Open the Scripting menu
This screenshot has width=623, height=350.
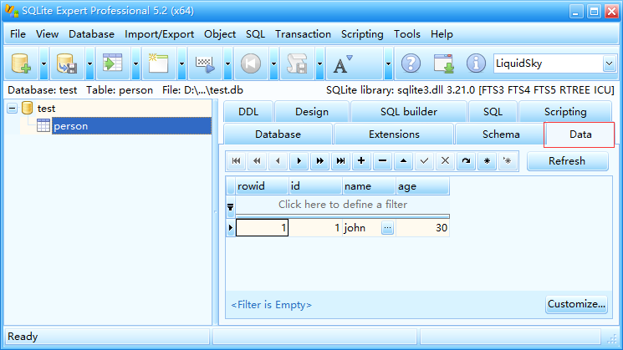(x=362, y=34)
